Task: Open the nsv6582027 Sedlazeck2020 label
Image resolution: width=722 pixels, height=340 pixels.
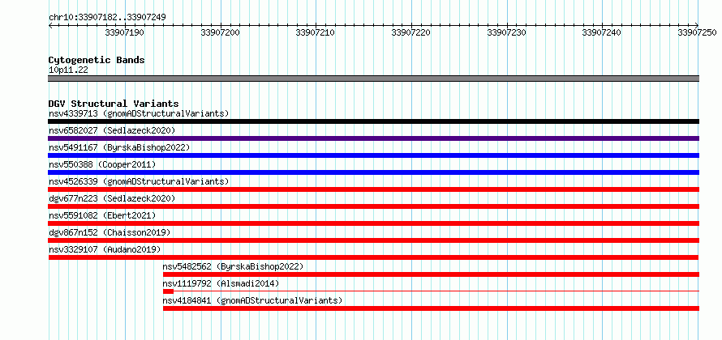Action: [x=112, y=130]
